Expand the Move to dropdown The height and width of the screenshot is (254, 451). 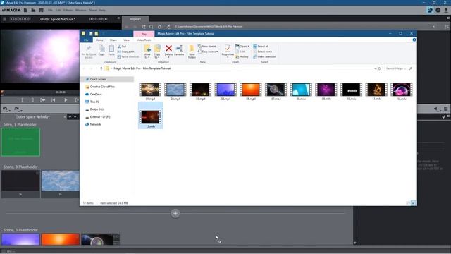point(147,57)
